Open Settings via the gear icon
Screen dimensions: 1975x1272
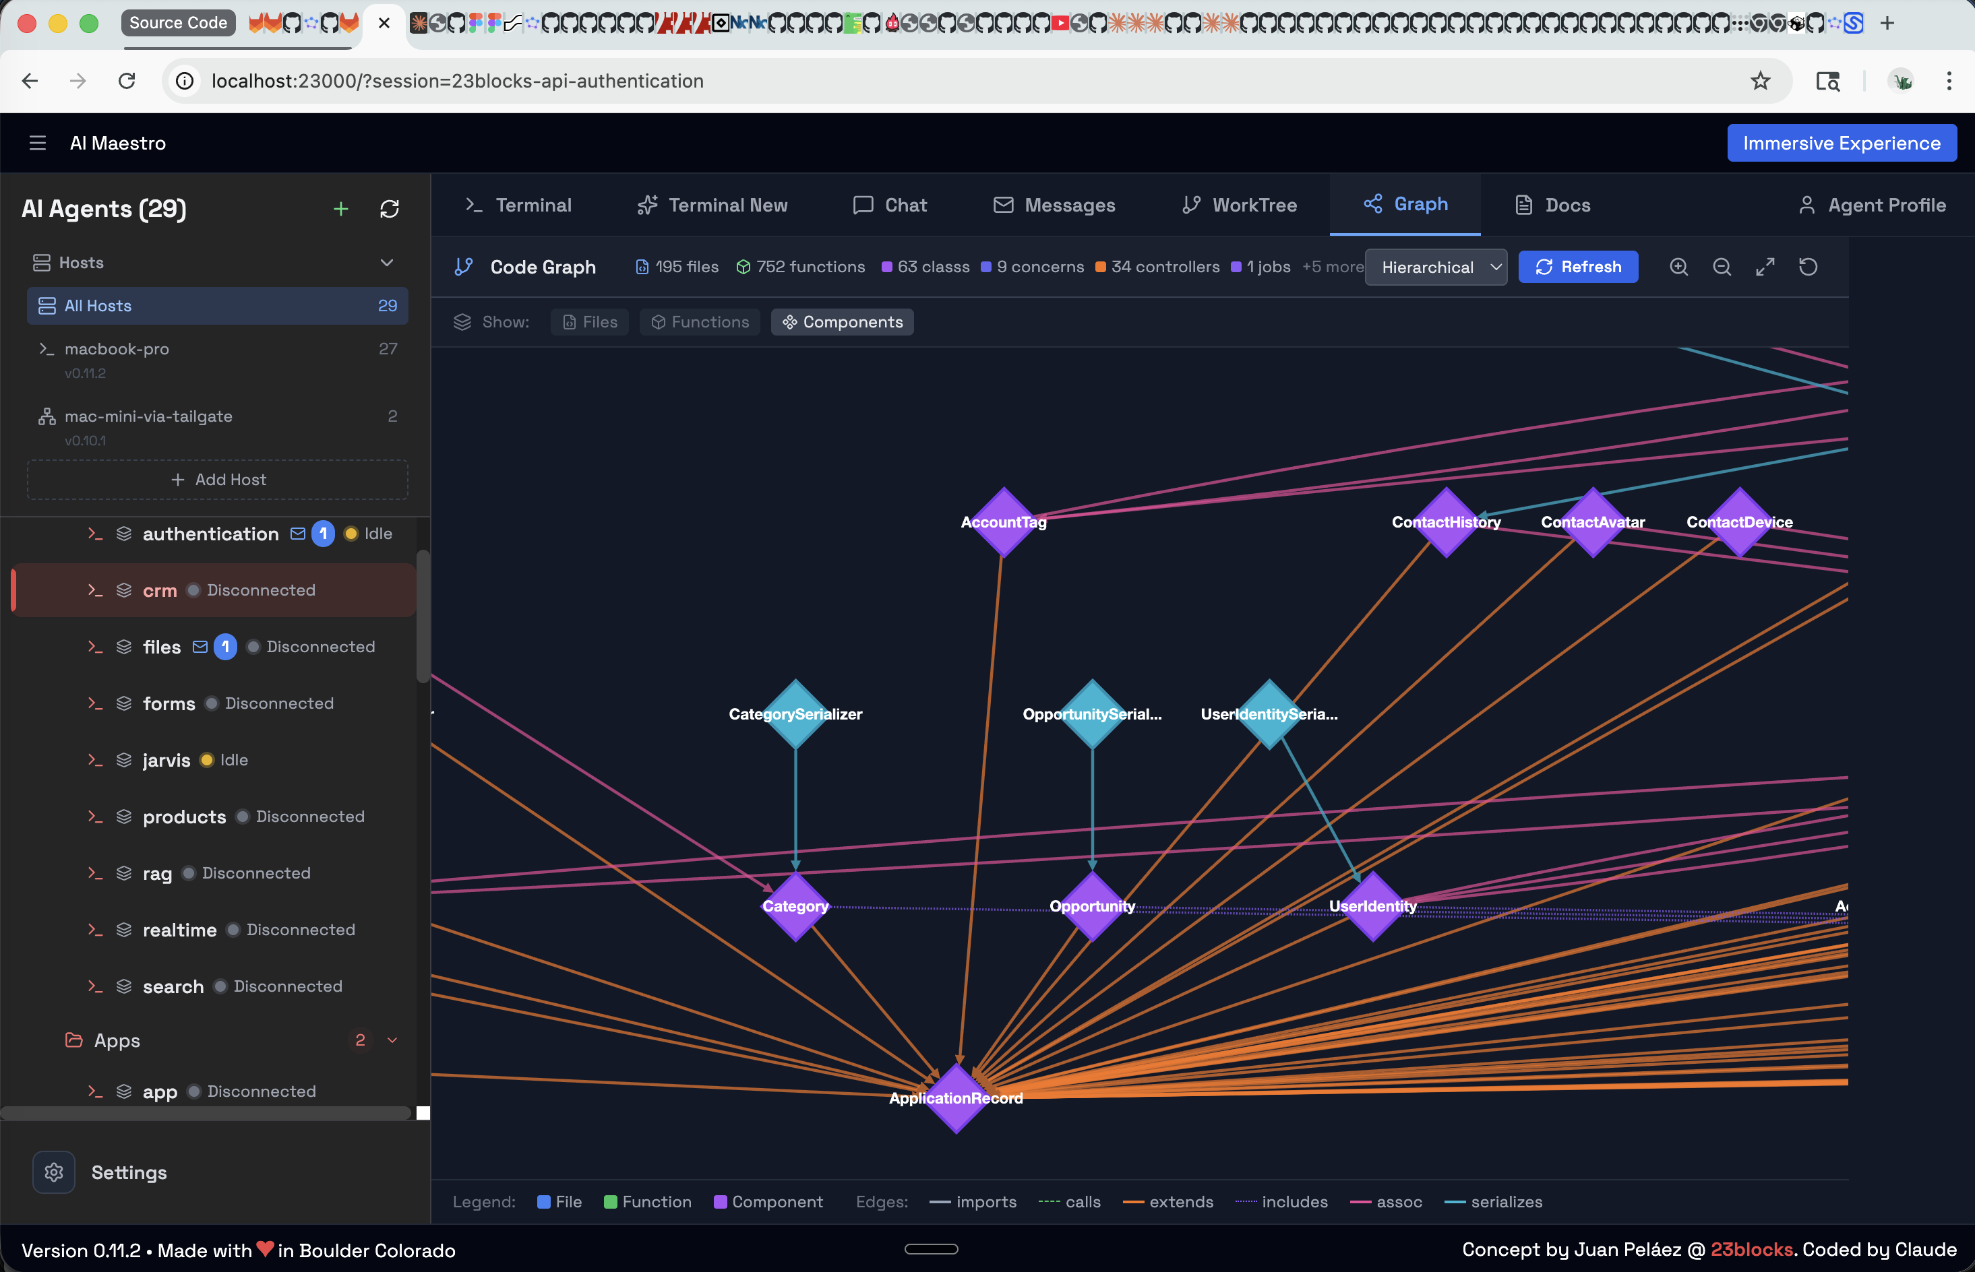53,1172
